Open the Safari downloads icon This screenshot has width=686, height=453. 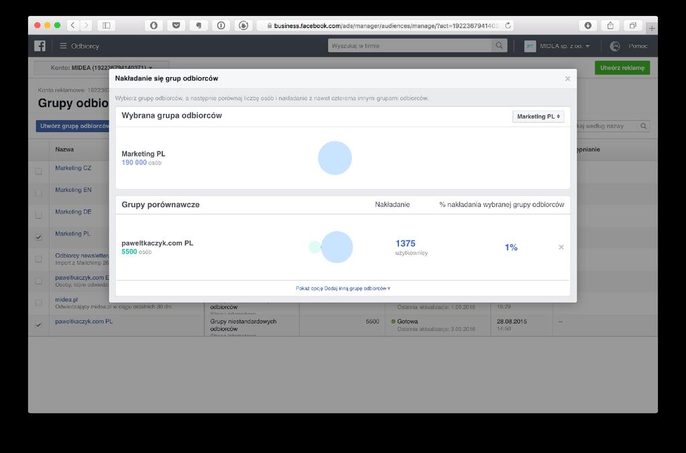(588, 25)
